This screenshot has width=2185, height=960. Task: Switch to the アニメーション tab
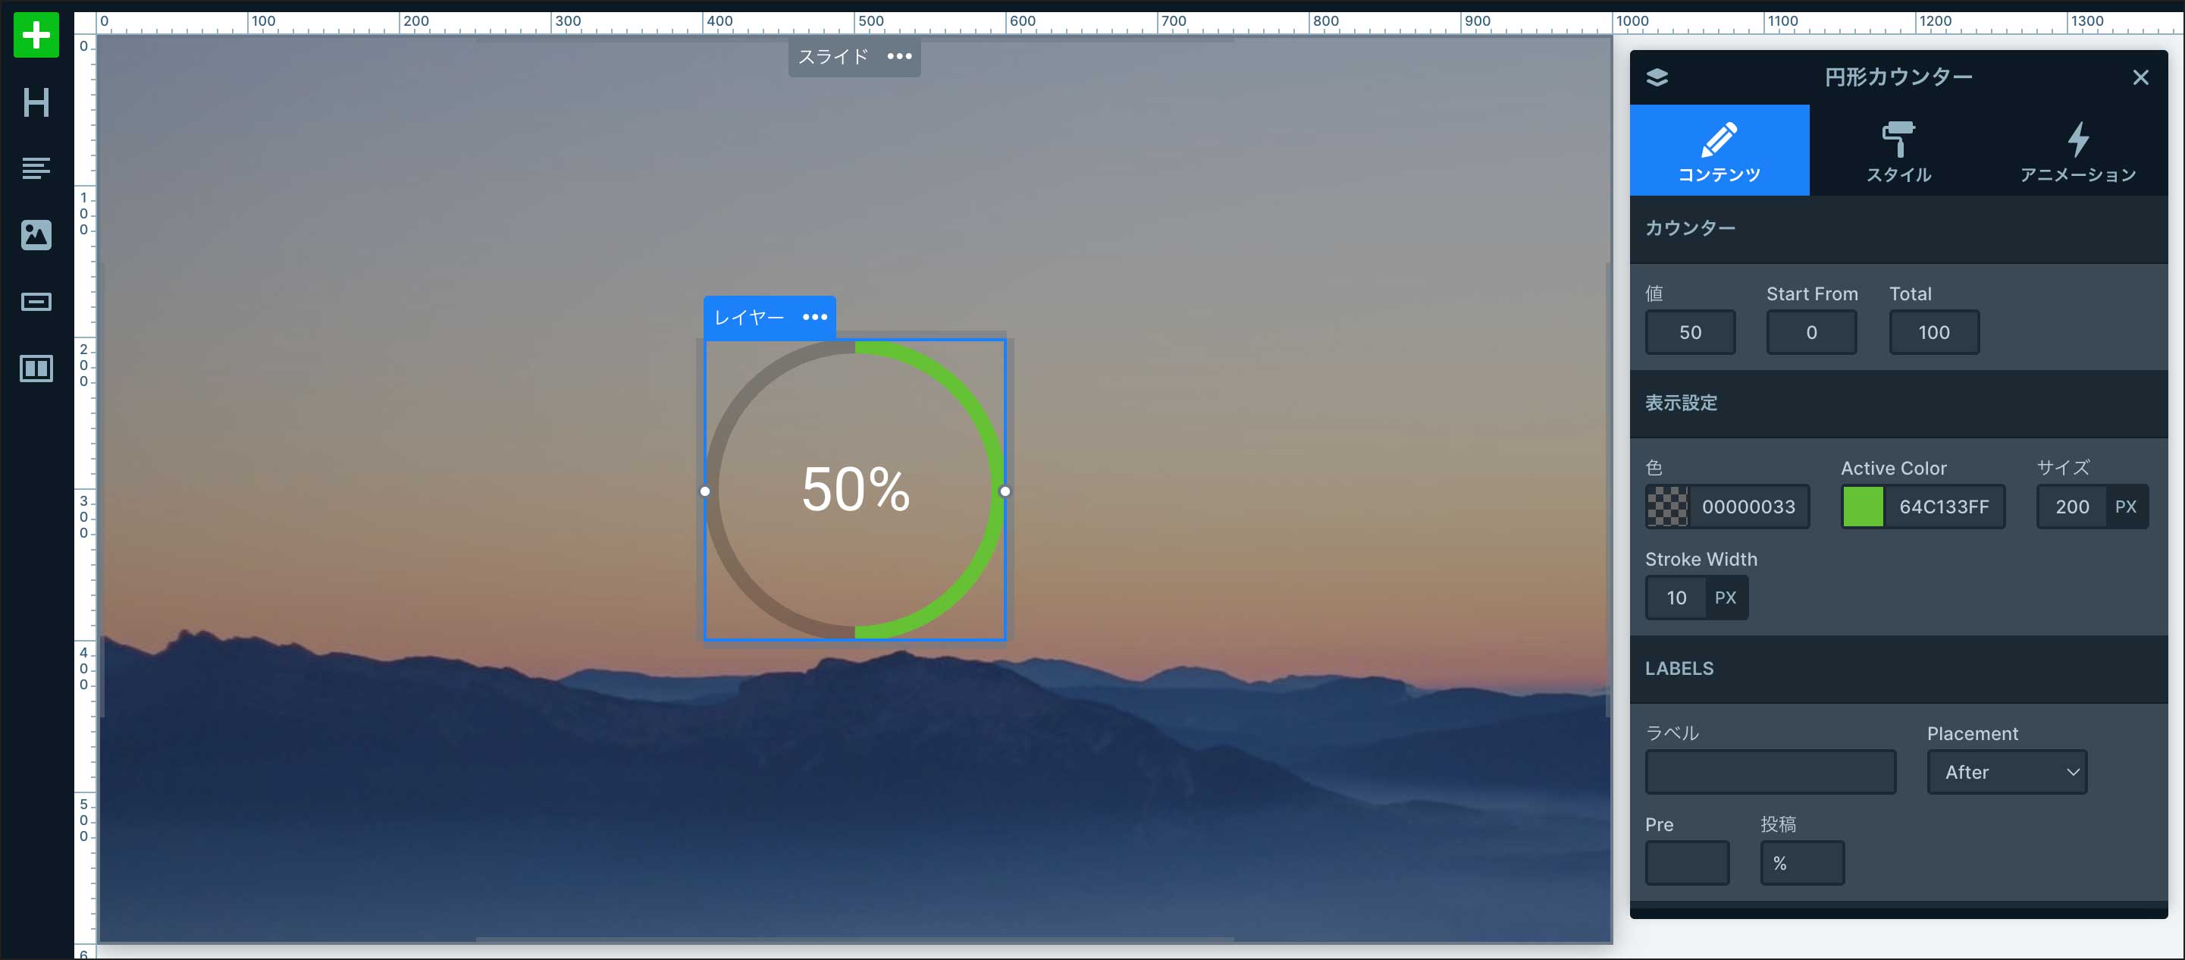point(2077,151)
